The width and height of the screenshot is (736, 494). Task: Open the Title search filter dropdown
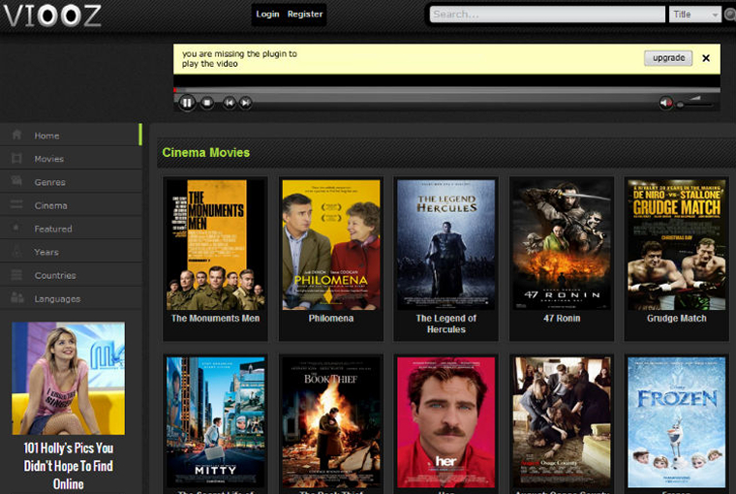[694, 15]
